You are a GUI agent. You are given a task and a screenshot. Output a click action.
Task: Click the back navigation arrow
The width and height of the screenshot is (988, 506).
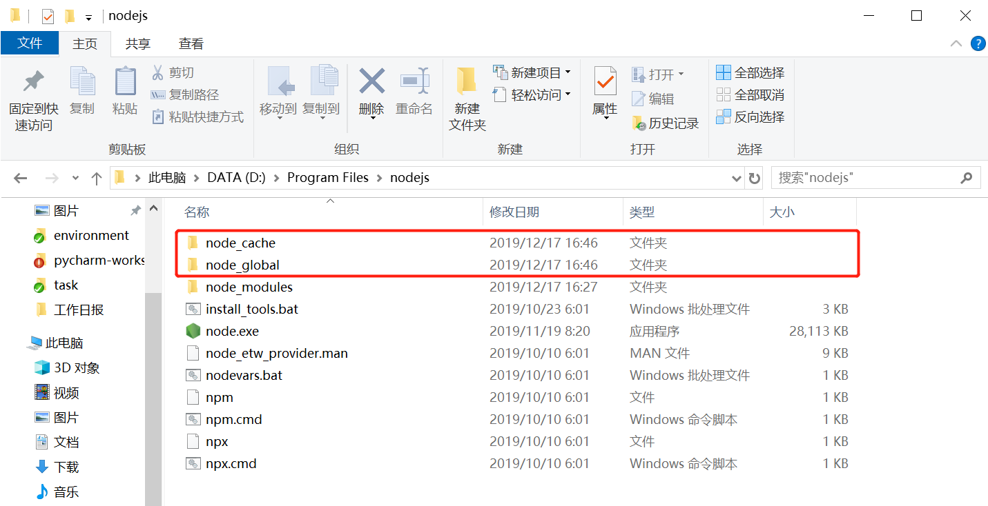(x=20, y=177)
